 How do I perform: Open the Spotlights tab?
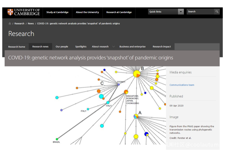pos(81,47)
